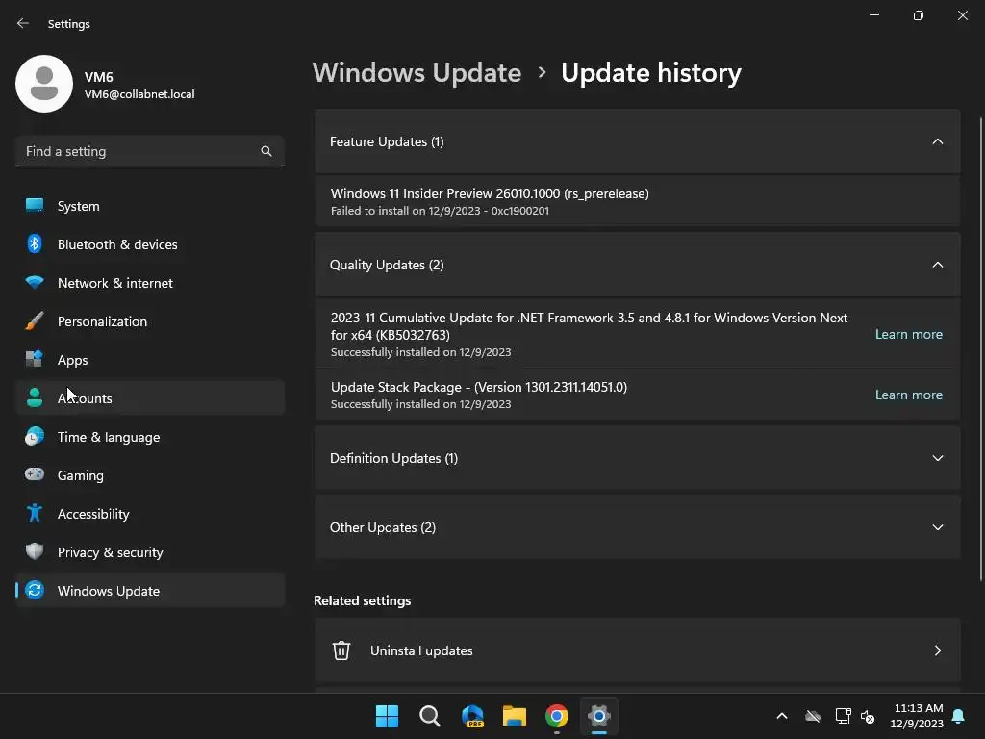Click the Apps icon in sidebar
The height and width of the screenshot is (739, 985).
(35, 359)
